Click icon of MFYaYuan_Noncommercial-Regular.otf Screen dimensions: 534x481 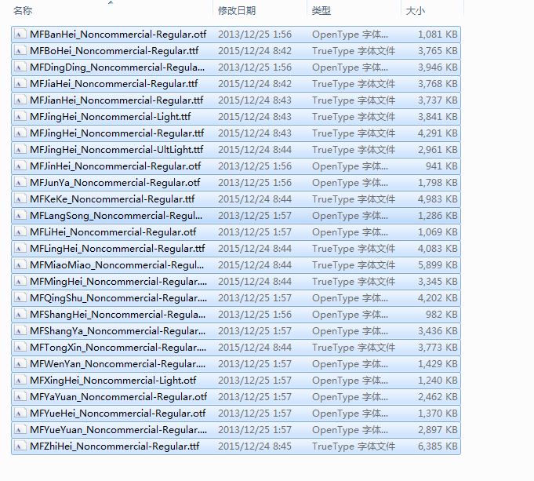pos(20,397)
